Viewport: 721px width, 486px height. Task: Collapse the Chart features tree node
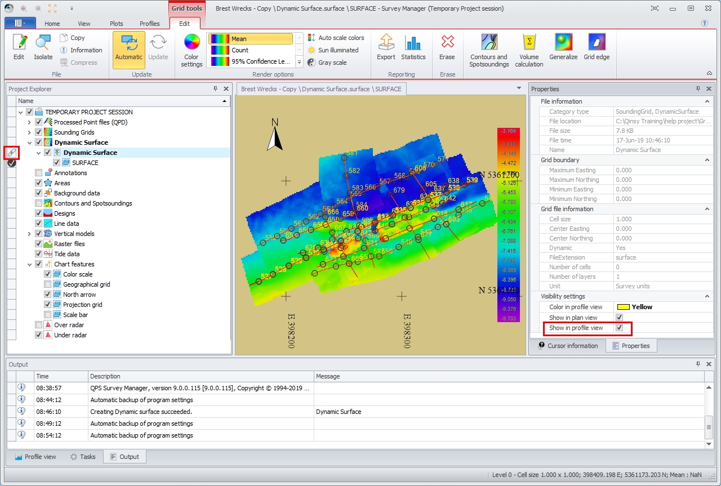tap(30, 264)
